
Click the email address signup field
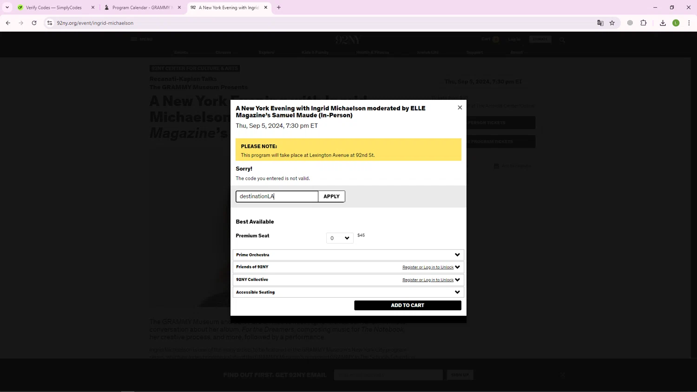[388, 375]
